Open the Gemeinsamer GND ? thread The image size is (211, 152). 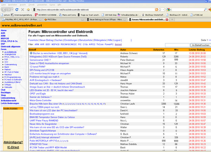(x=40, y=60)
